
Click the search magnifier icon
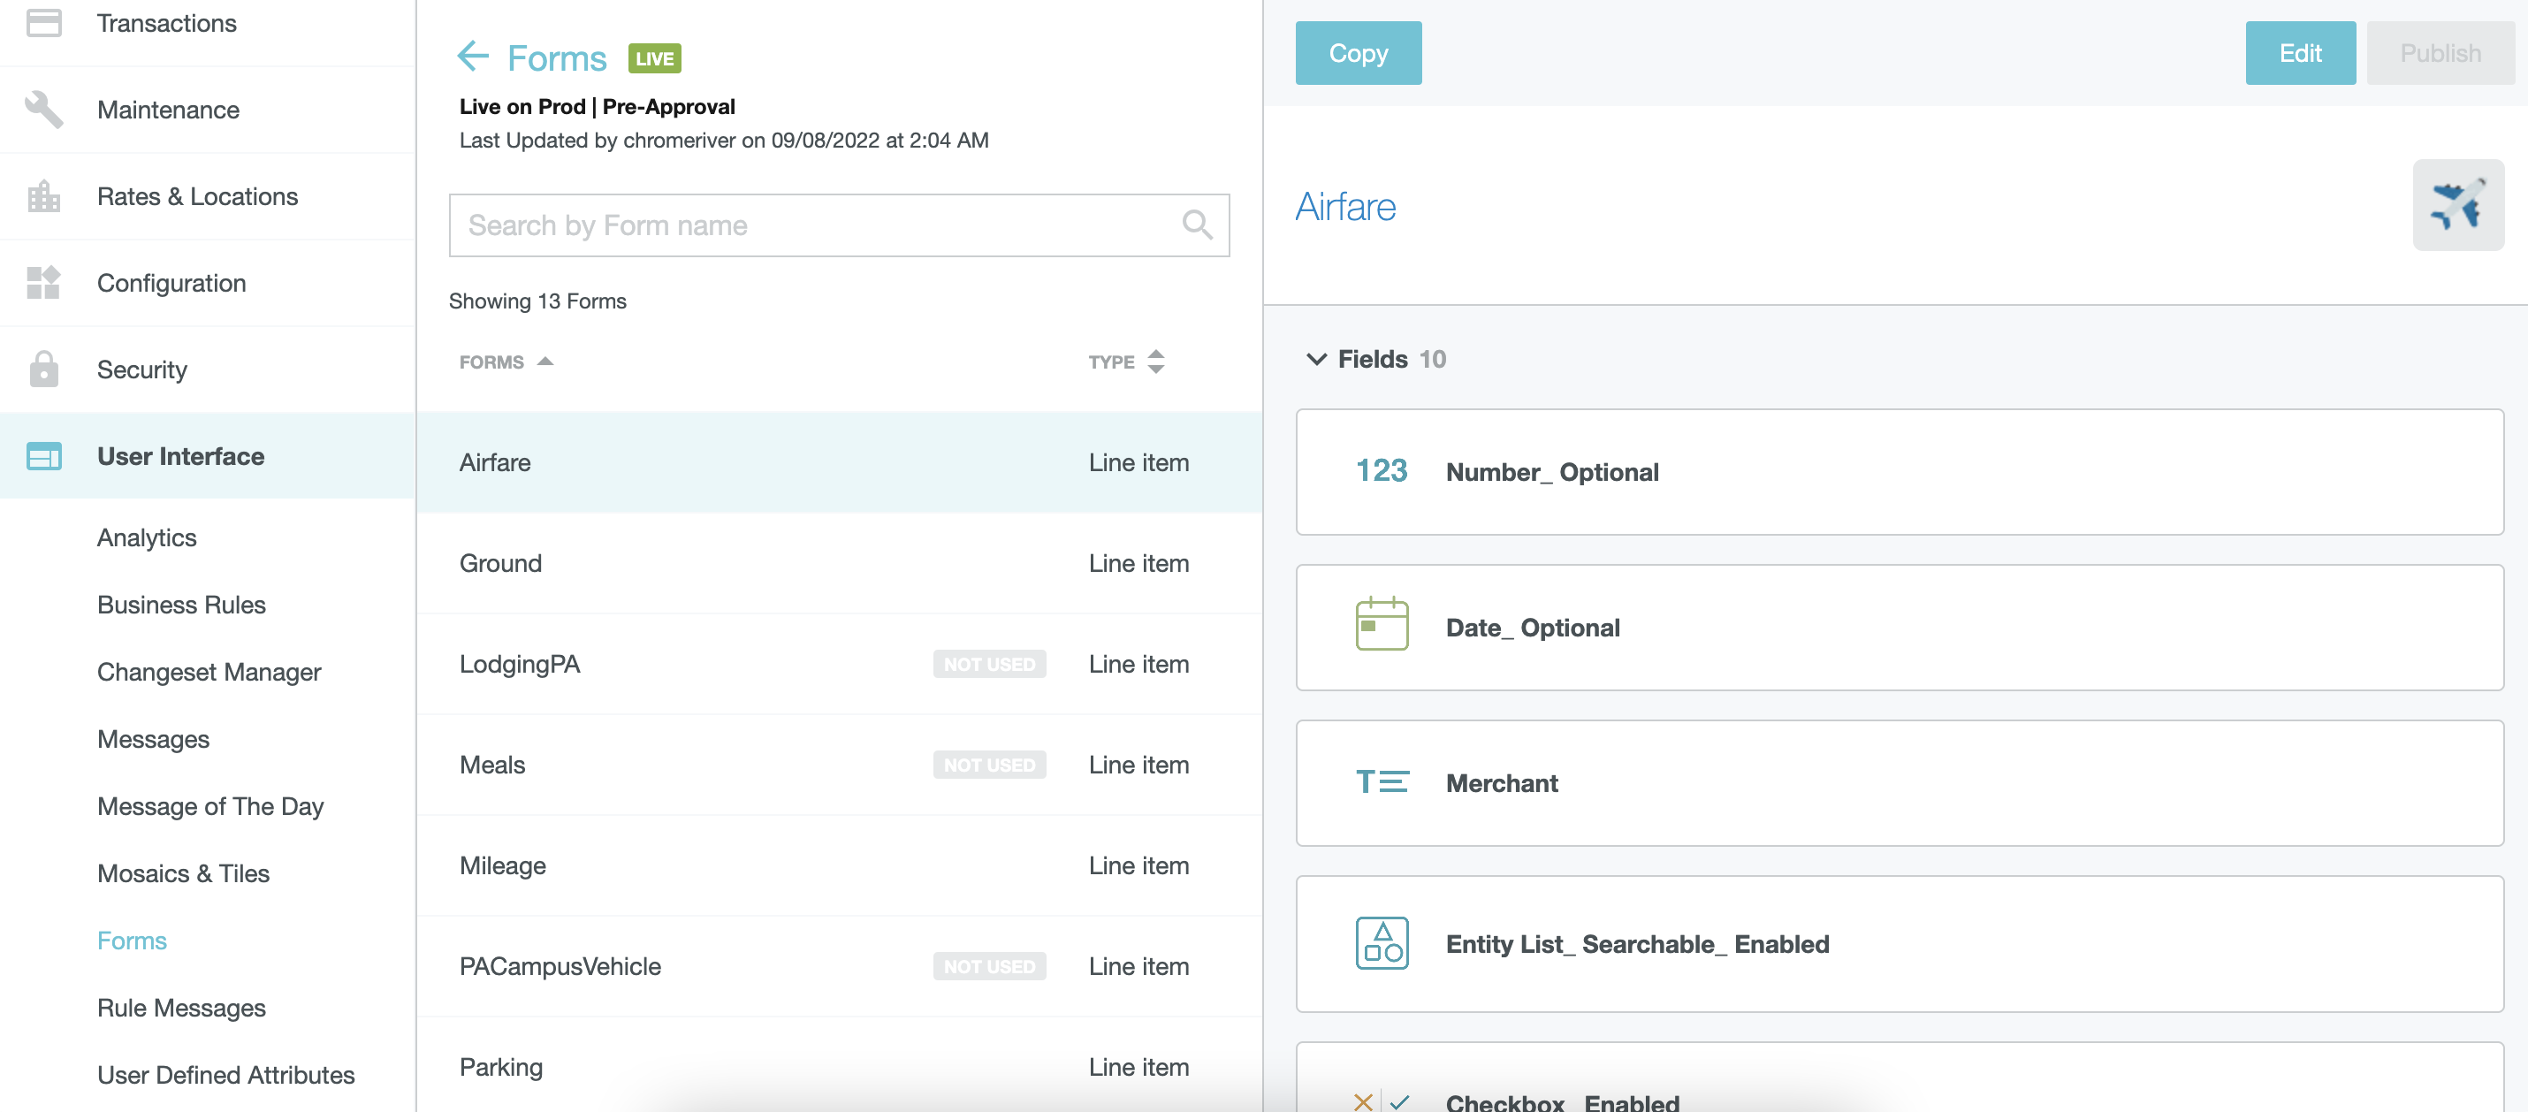point(1196,225)
